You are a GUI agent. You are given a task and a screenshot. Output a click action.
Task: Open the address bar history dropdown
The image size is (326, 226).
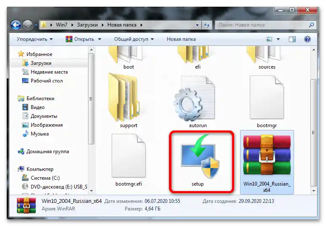coord(197,25)
